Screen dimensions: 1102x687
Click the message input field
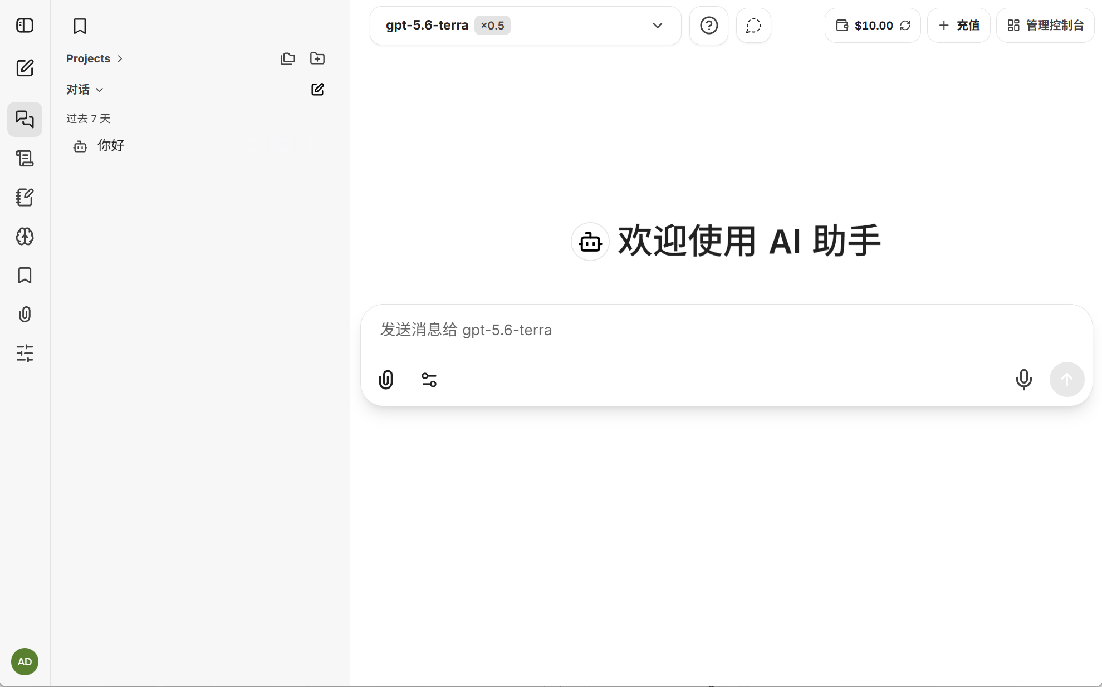point(726,330)
